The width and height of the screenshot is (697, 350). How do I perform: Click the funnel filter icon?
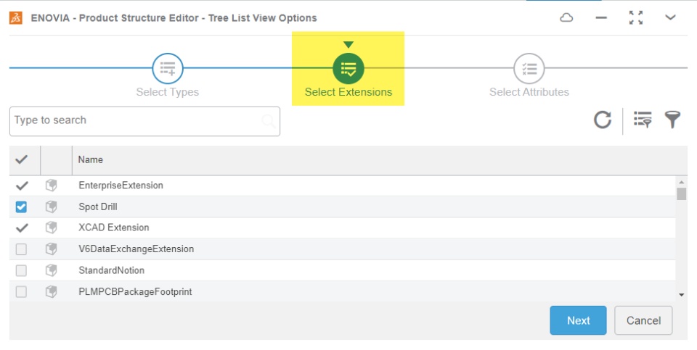point(673,120)
